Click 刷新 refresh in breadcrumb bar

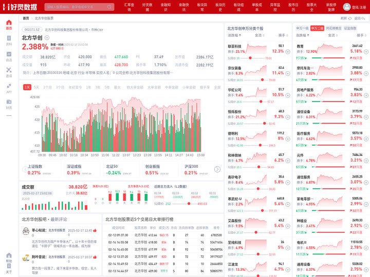tap(346, 18)
